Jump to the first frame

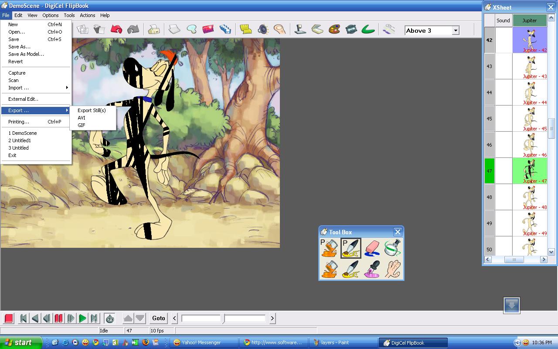(24, 318)
